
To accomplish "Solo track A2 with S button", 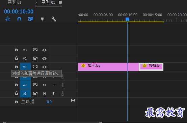I will pyautogui.click(x=53, y=85).
